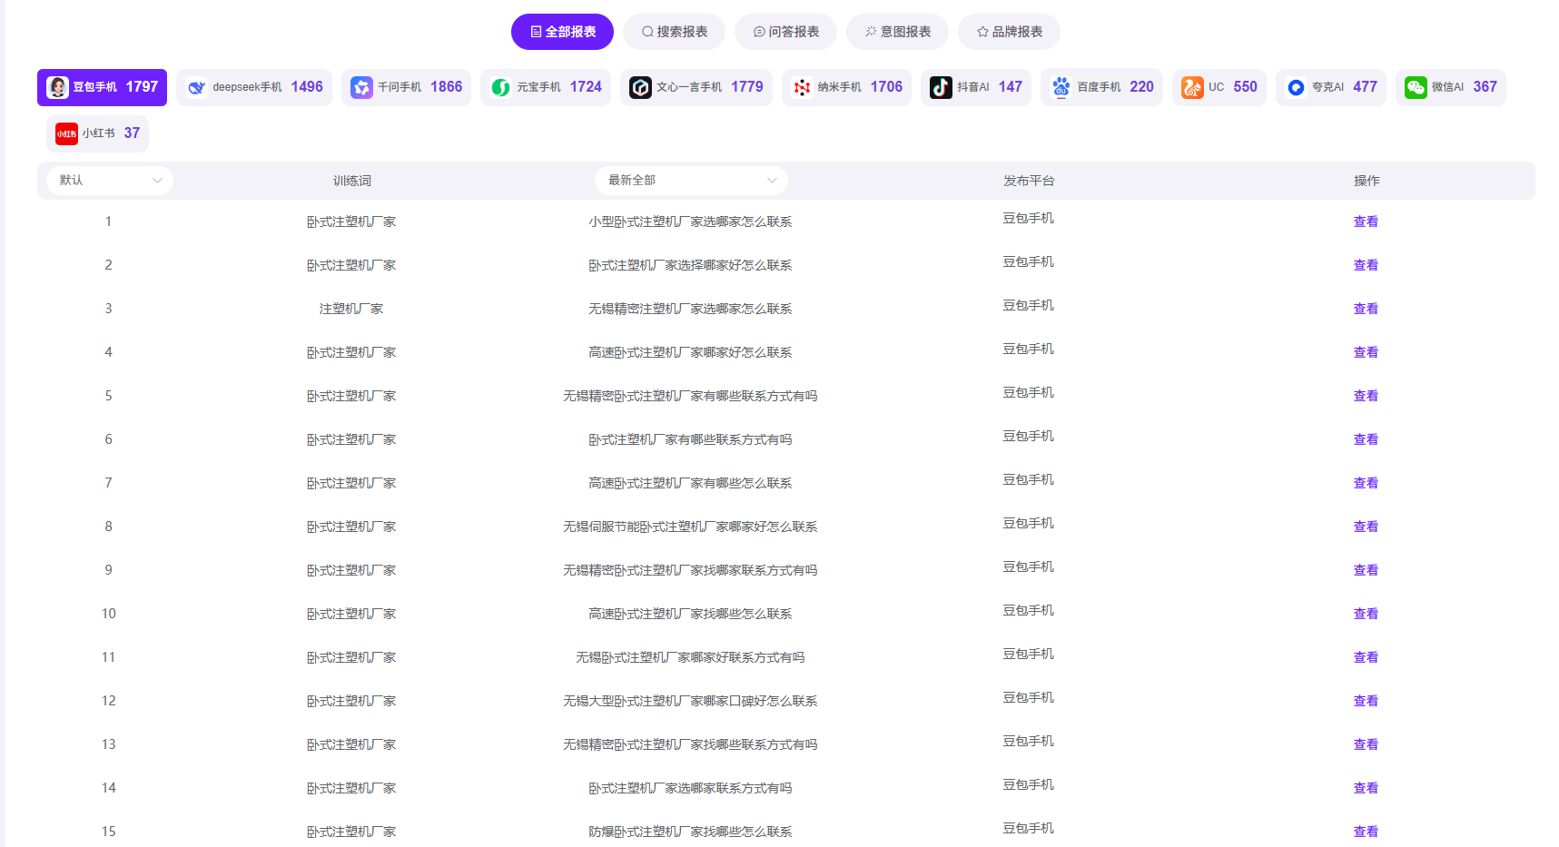Click the 发布平台 column header

pos(1029,181)
